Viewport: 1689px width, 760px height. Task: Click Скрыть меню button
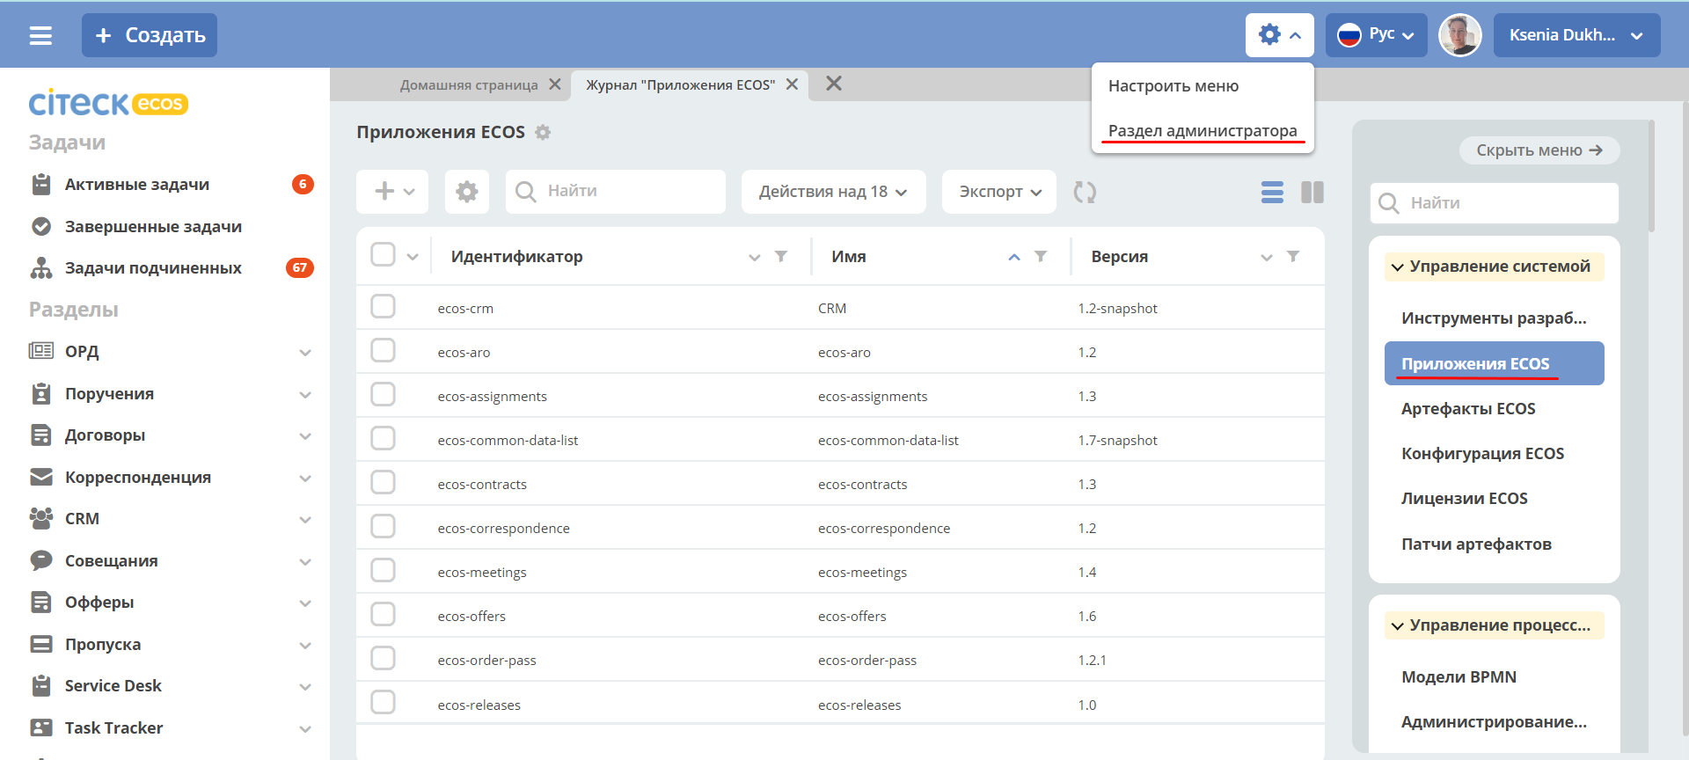point(1539,150)
